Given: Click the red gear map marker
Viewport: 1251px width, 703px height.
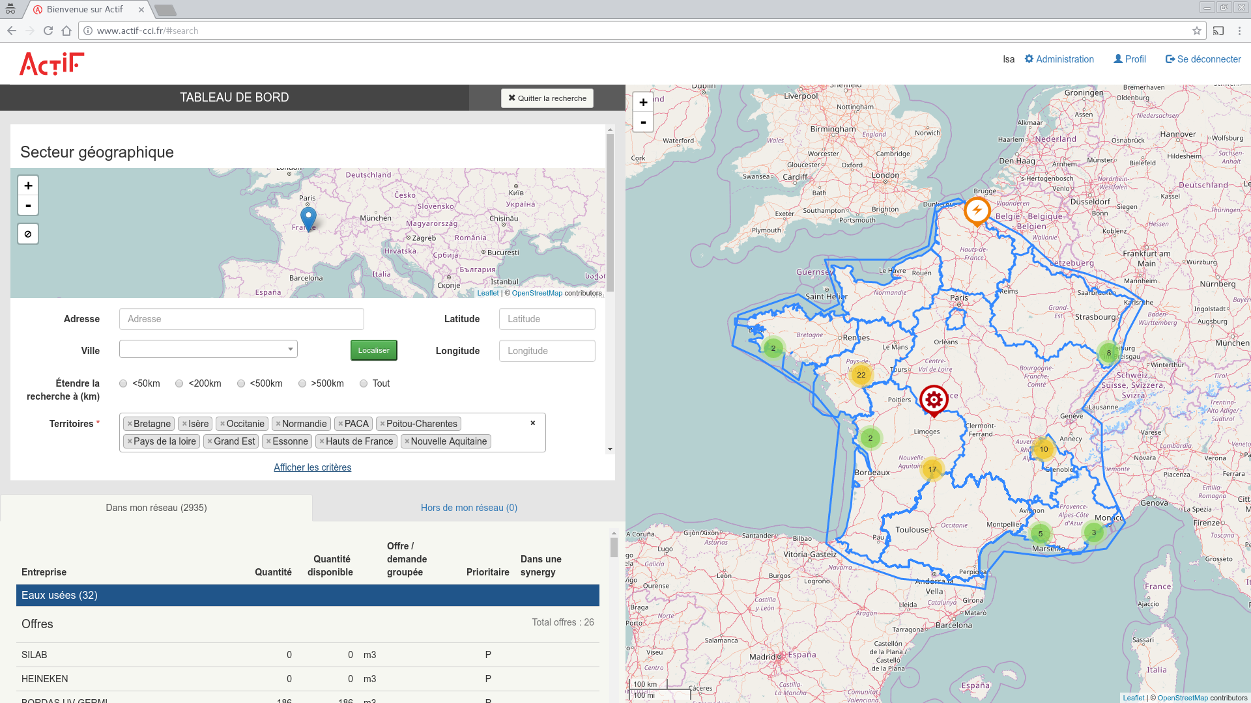Looking at the screenshot, I should tap(934, 400).
